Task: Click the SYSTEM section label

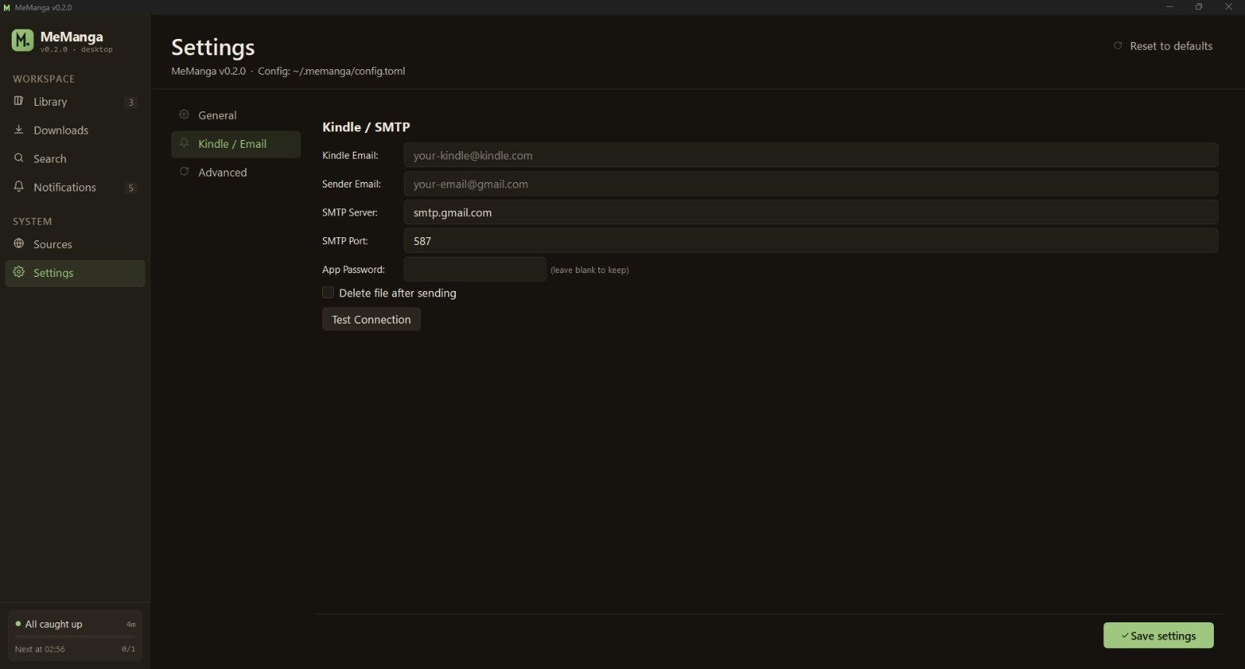Action: (x=32, y=221)
